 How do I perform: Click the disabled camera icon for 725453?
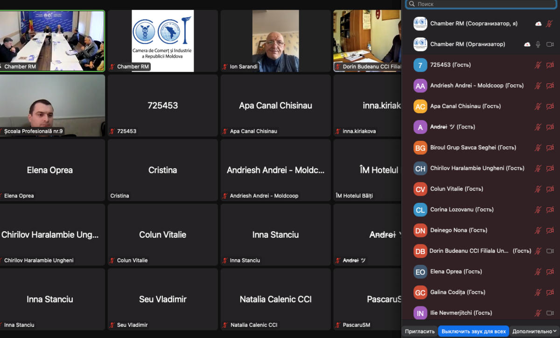click(x=550, y=65)
